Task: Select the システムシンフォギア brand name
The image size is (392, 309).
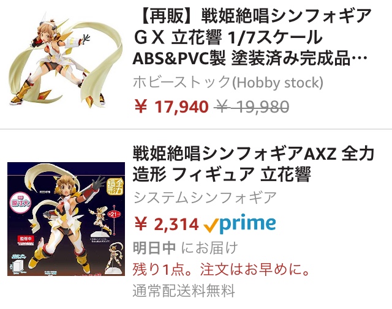Action: (205, 198)
